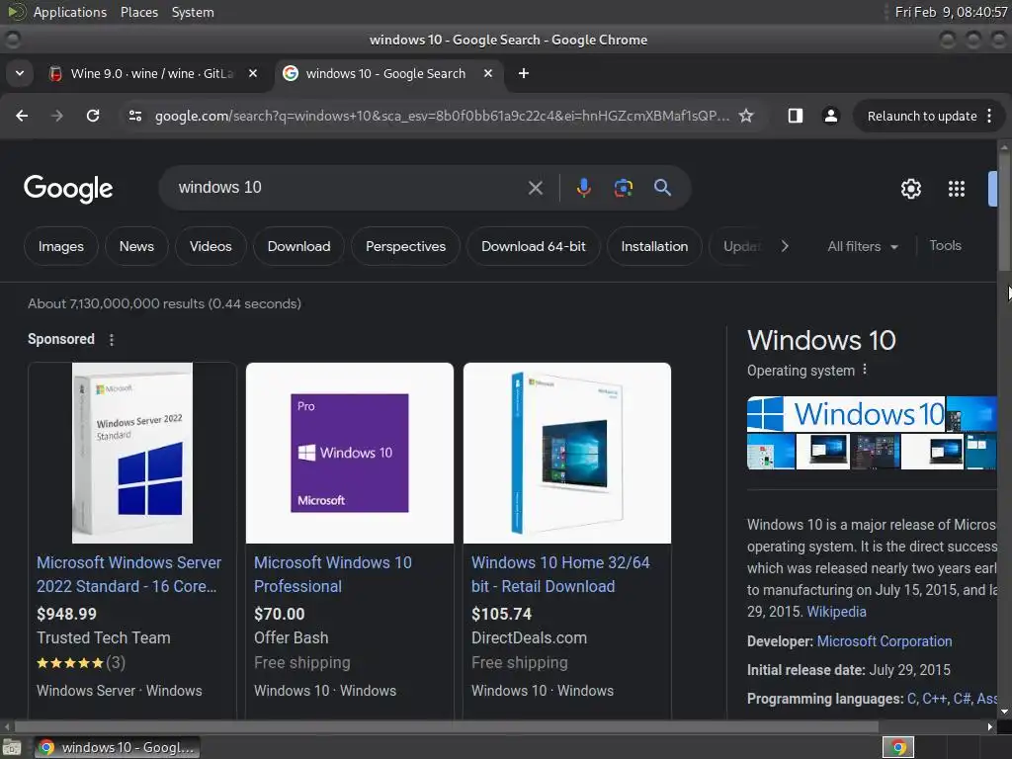Expand the All filters dropdown
Screen dimensions: 1012x759
(863, 246)
